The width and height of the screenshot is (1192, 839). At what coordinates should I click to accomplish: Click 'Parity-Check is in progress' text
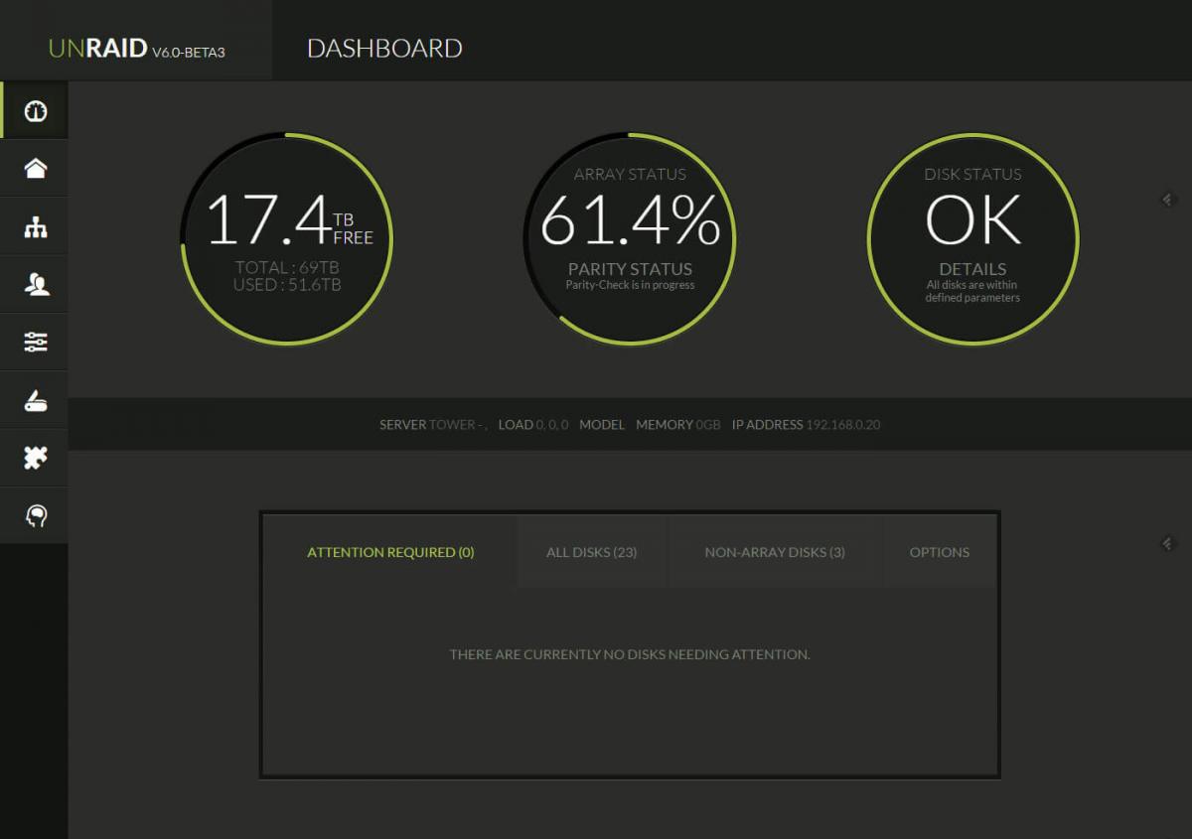630,285
